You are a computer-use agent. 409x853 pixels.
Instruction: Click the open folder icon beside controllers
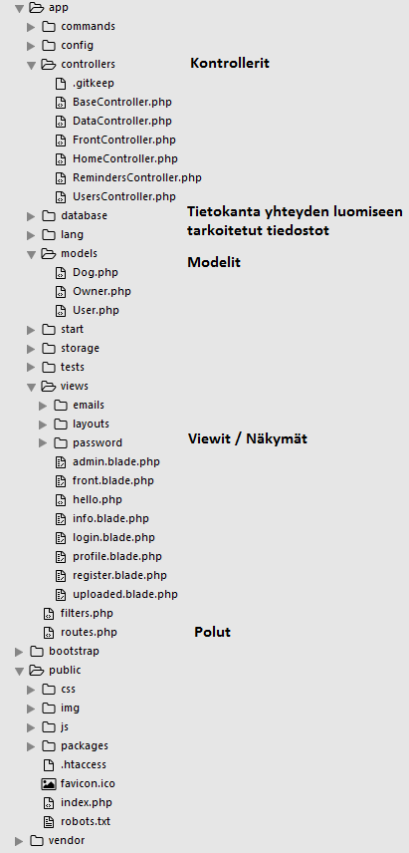(x=49, y=64)
